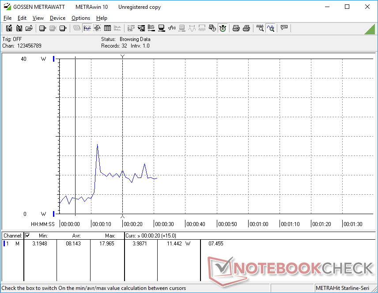Select the XY crosshair plot view
Screen dimensions: 378x293
(x=97, y=28)
